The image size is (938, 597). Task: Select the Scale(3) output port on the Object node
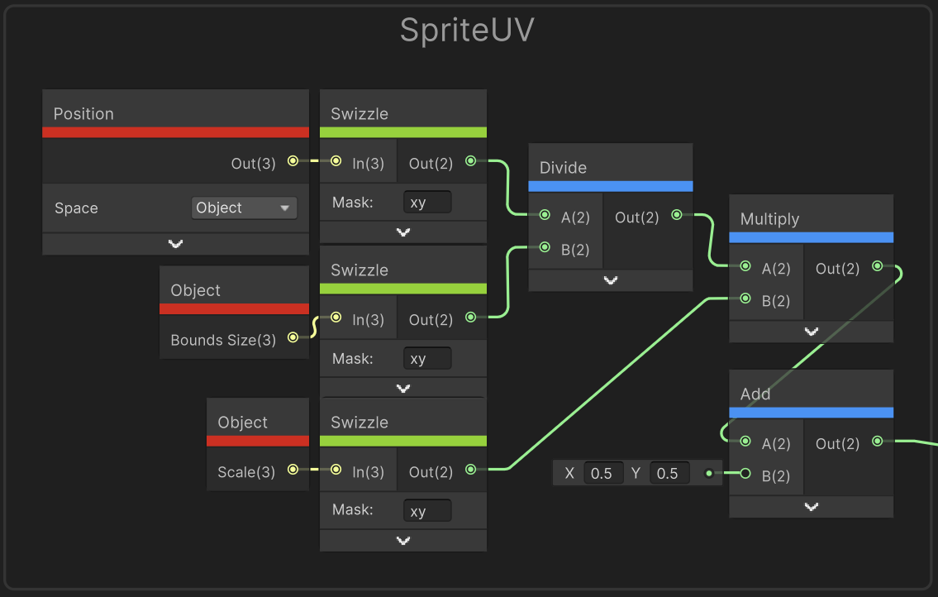[x=292, y=471]
